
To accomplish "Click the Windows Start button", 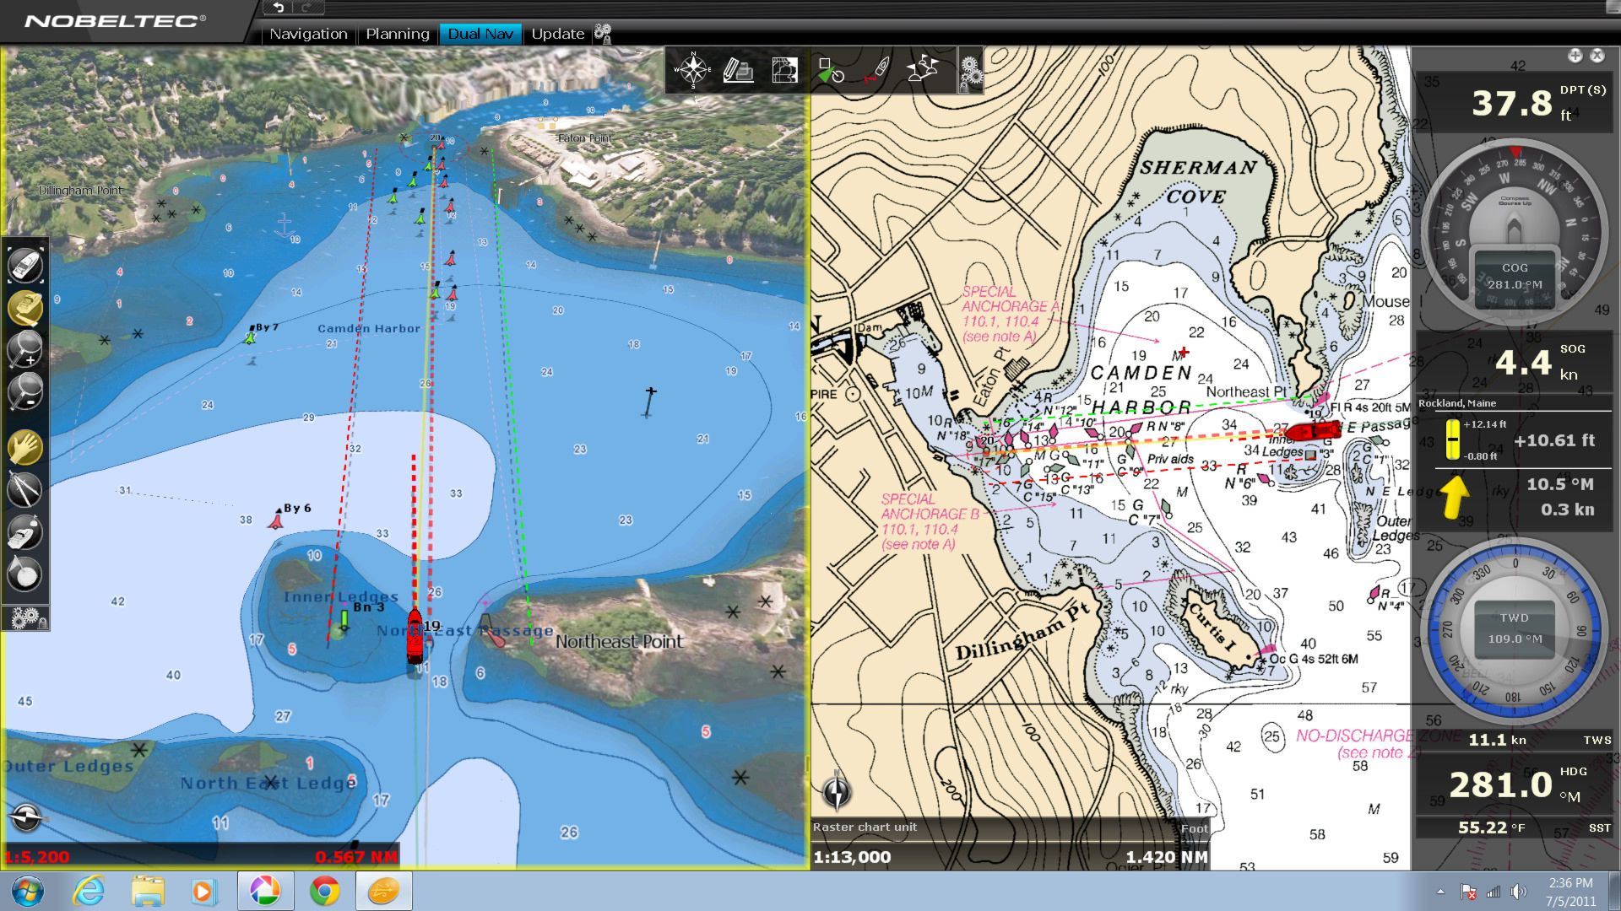I will click(28, 891).
